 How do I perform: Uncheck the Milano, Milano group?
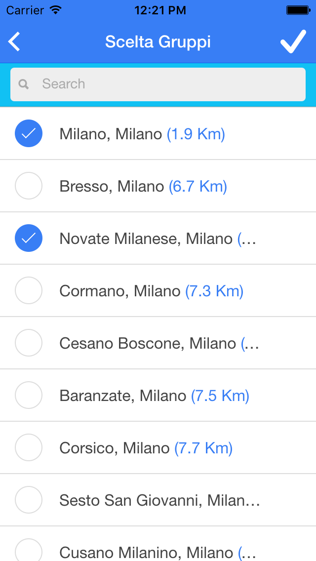(x=29, y=133)
